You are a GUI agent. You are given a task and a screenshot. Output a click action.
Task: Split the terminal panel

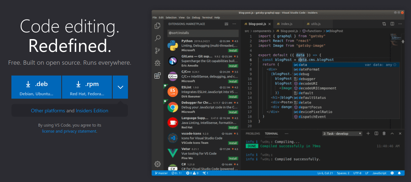point(376,133)
